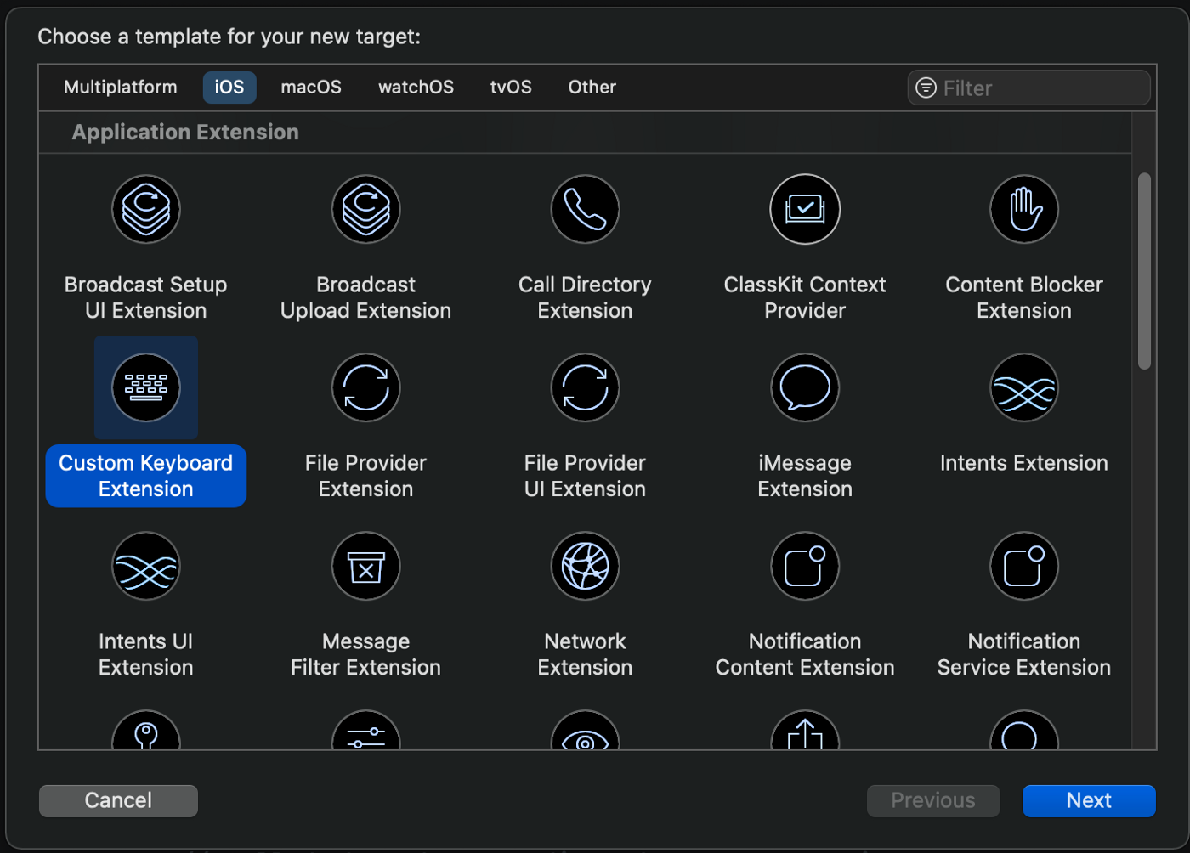This screenshot has height=853, width=1190.
Task: Click the "ClassKit Context Provider" label
Action: click(805, 297)
